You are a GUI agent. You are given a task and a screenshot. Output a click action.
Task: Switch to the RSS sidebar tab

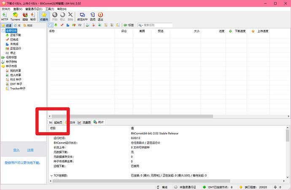pos(28,25)
